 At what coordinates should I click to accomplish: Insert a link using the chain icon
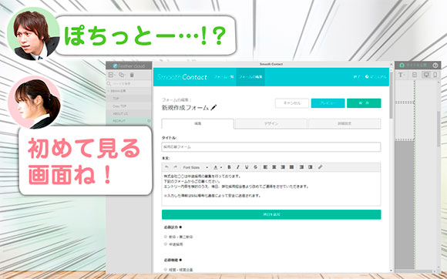pos(320,167)
